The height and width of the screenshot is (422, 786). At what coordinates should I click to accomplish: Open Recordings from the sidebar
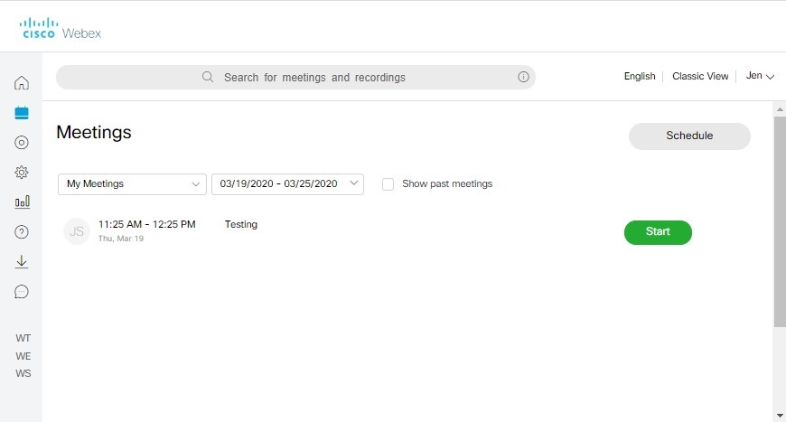[22, 142]
